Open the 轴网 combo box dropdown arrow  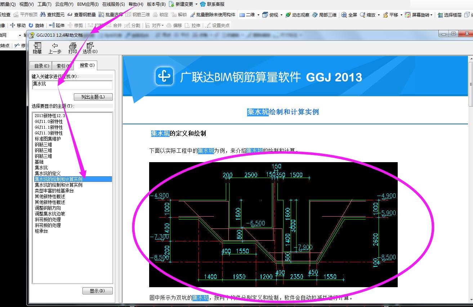pyautogui.click(x=20, y=35)
